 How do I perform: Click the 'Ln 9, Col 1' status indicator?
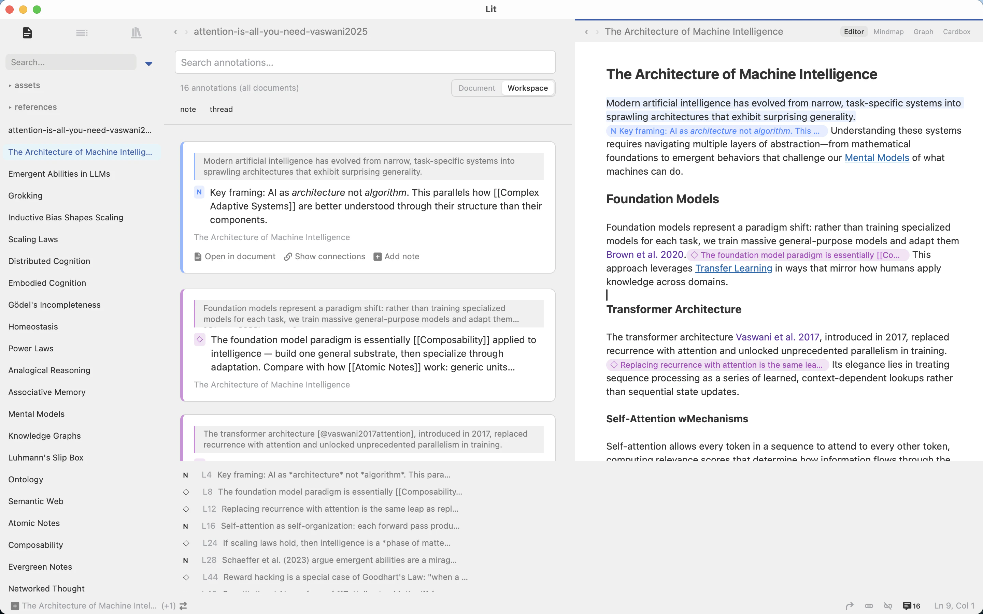(954, 606)
